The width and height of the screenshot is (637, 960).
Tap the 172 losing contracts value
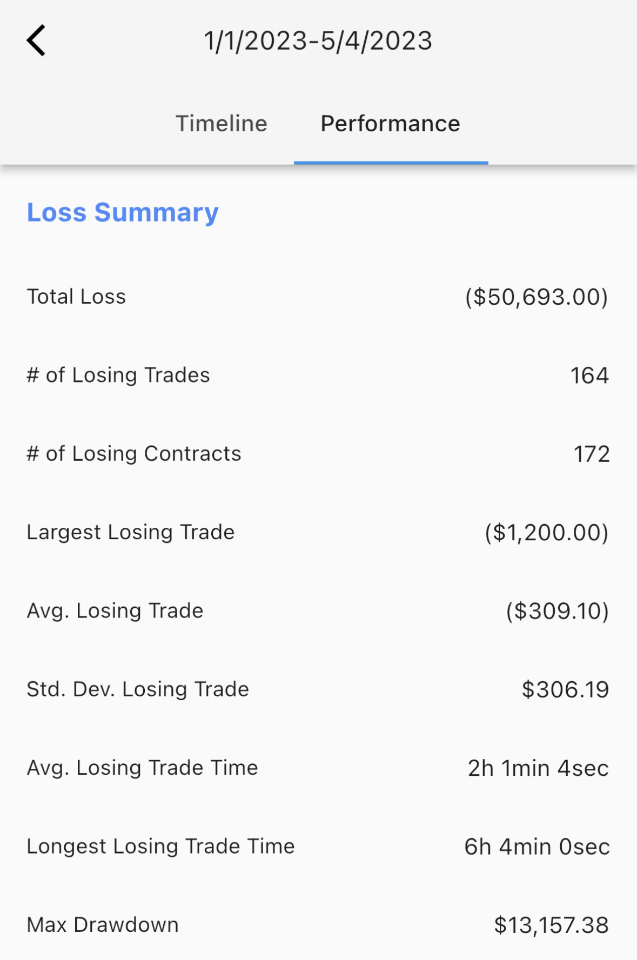click(592, 454)
